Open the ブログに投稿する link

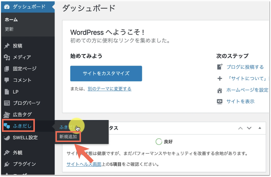(x=245, y=67)
